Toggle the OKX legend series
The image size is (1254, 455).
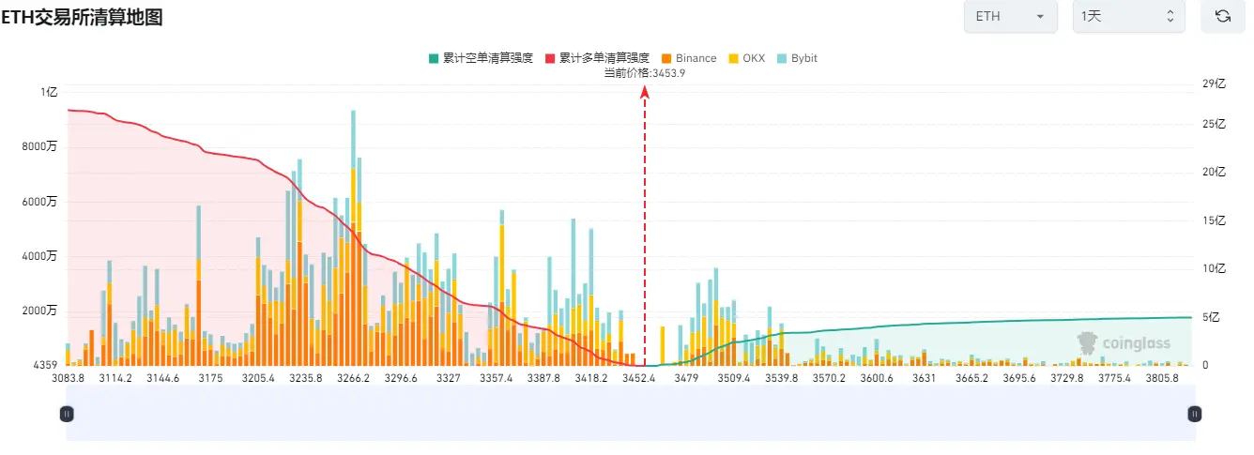click(x=746, y=58)
